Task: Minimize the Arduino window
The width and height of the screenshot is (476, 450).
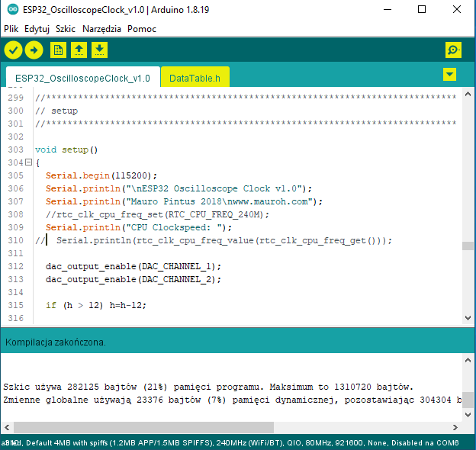Action: (x=387, y=9)
